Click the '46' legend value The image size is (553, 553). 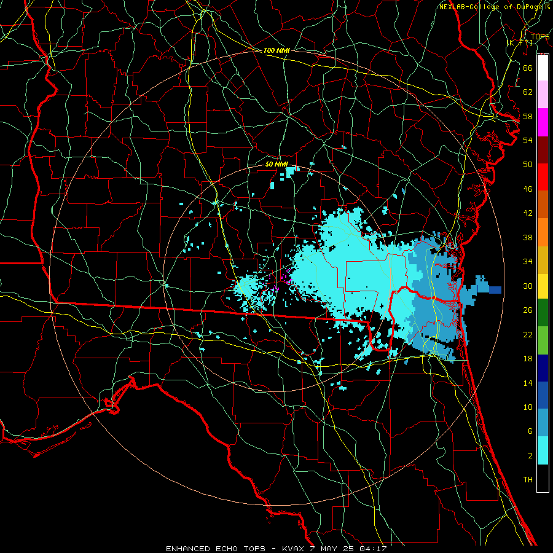click(528, 189)
